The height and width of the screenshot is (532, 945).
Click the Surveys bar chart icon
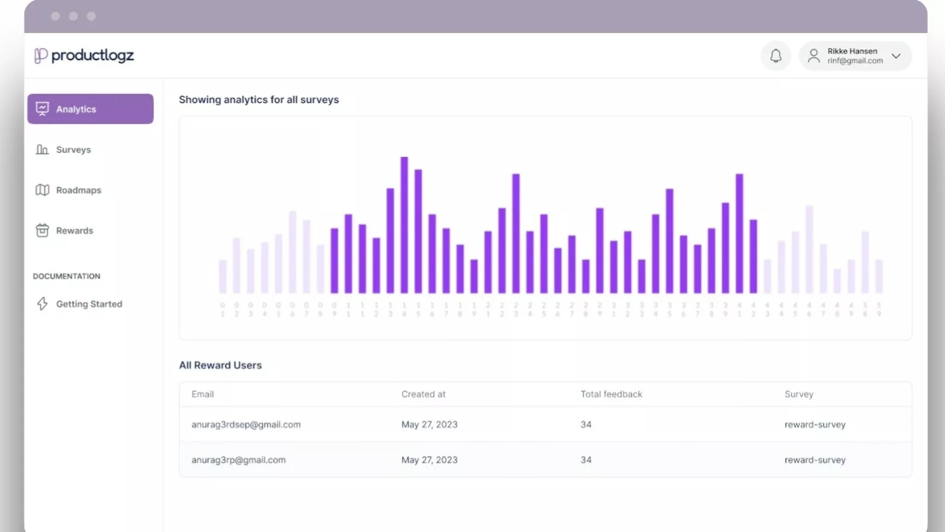[42, 149]
